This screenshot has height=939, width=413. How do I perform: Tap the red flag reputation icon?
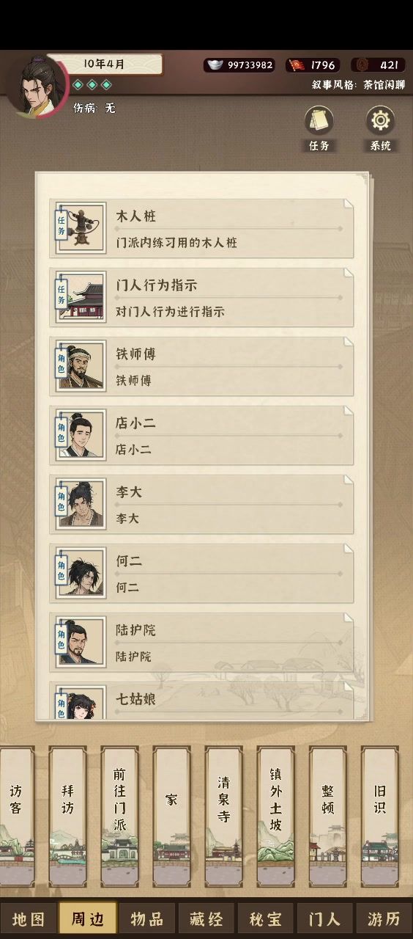click(x=296, y=65)
